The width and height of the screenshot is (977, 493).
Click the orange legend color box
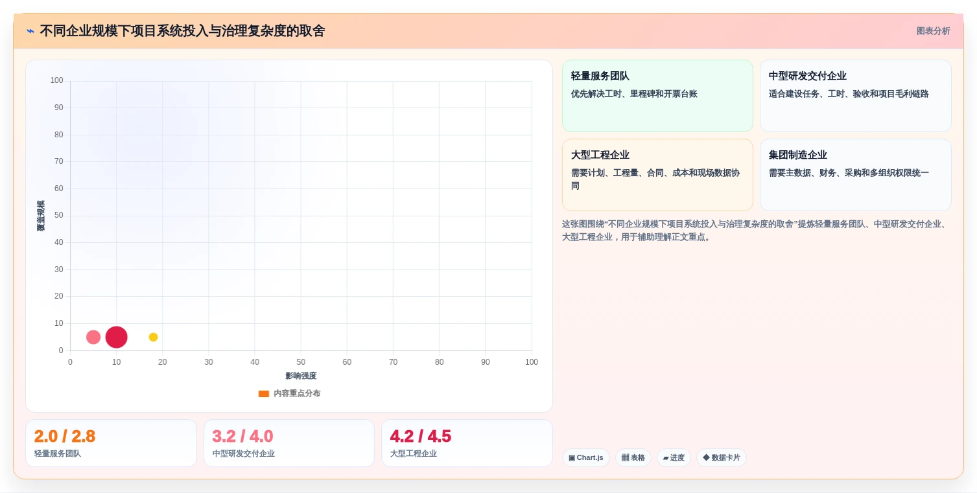[x=263, y=393]
